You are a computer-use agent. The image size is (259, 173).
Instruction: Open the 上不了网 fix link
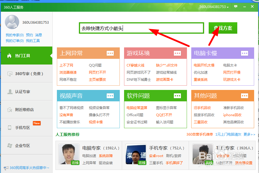coord(66,65)
